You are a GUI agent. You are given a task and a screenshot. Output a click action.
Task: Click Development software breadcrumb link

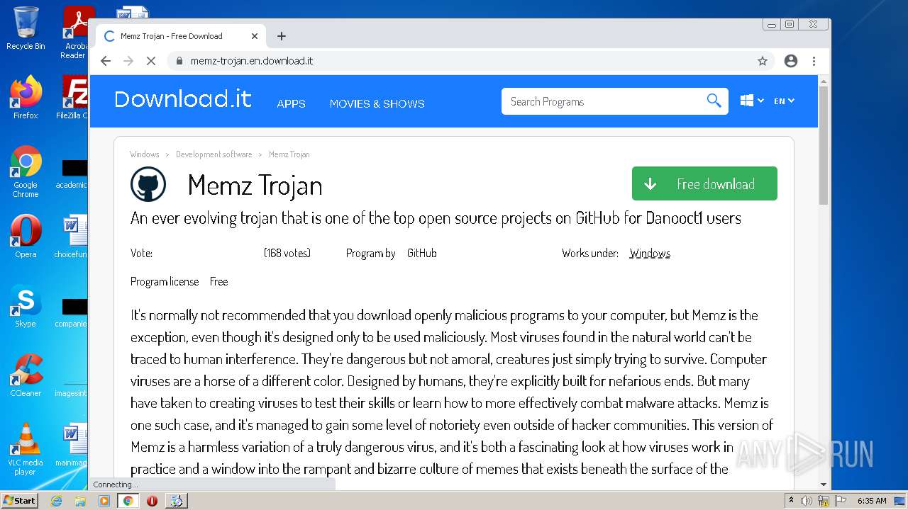click(214, 154)
